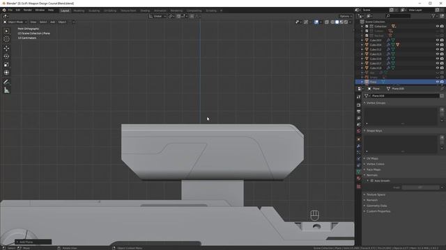Hide Cube.013 in viewport

(x=438, y=54)
